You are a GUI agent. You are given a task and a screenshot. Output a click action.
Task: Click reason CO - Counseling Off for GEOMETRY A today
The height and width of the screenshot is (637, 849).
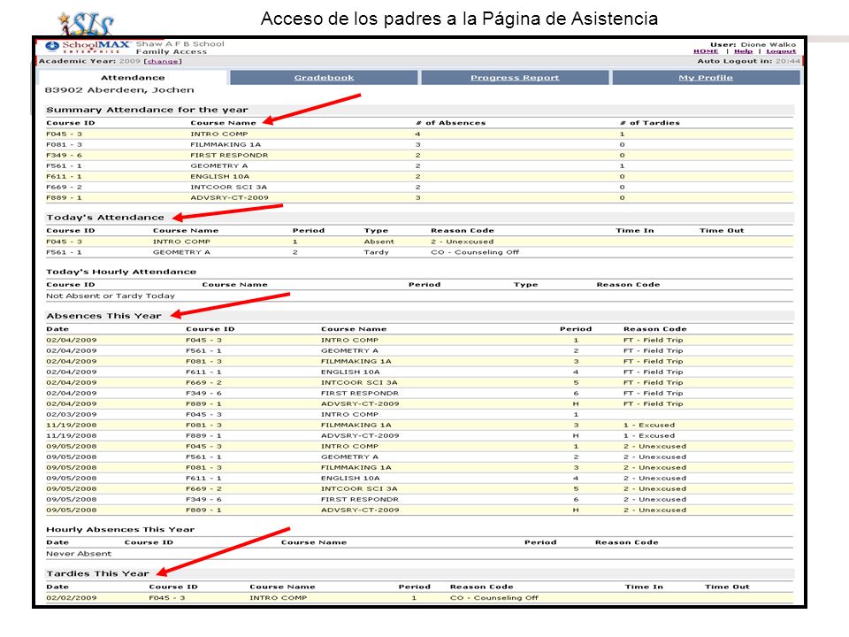475,252
